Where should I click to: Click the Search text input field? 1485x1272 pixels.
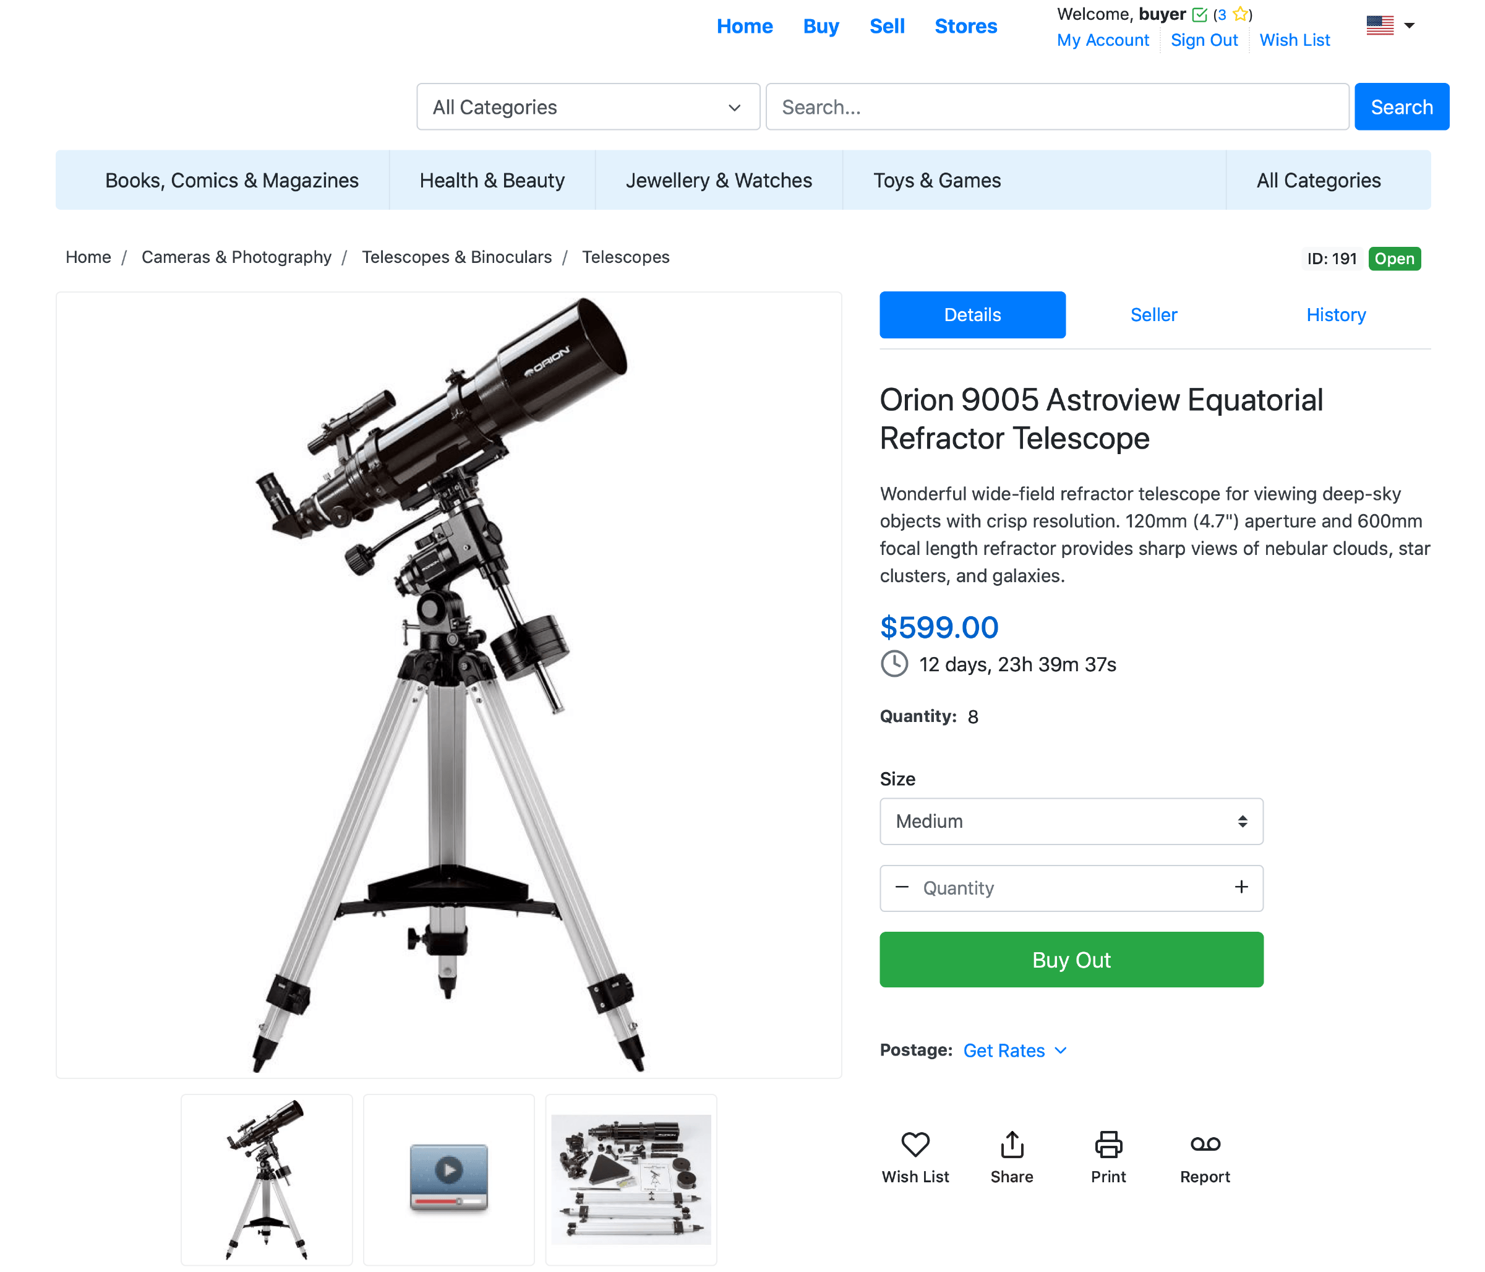(1057, 107)
